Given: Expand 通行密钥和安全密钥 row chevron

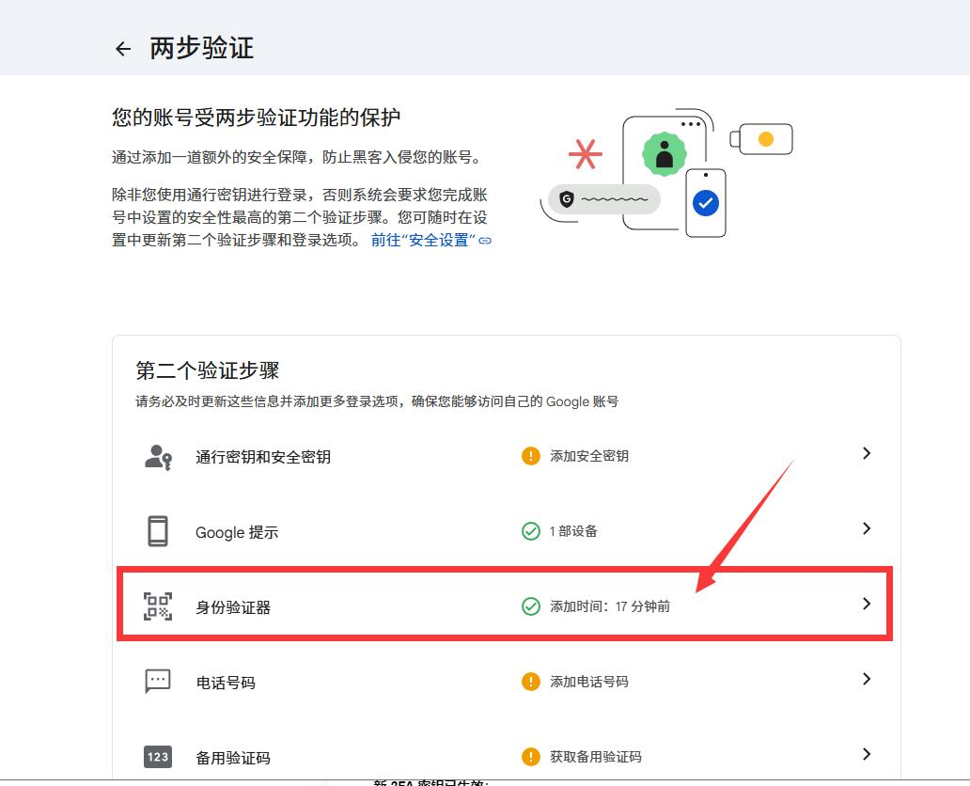Looking at the screenshot, I should 867,454.
